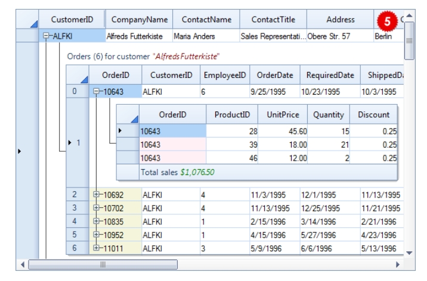
Task: Select row header number 3 in Orders
Action: click(x=75, y=208)
